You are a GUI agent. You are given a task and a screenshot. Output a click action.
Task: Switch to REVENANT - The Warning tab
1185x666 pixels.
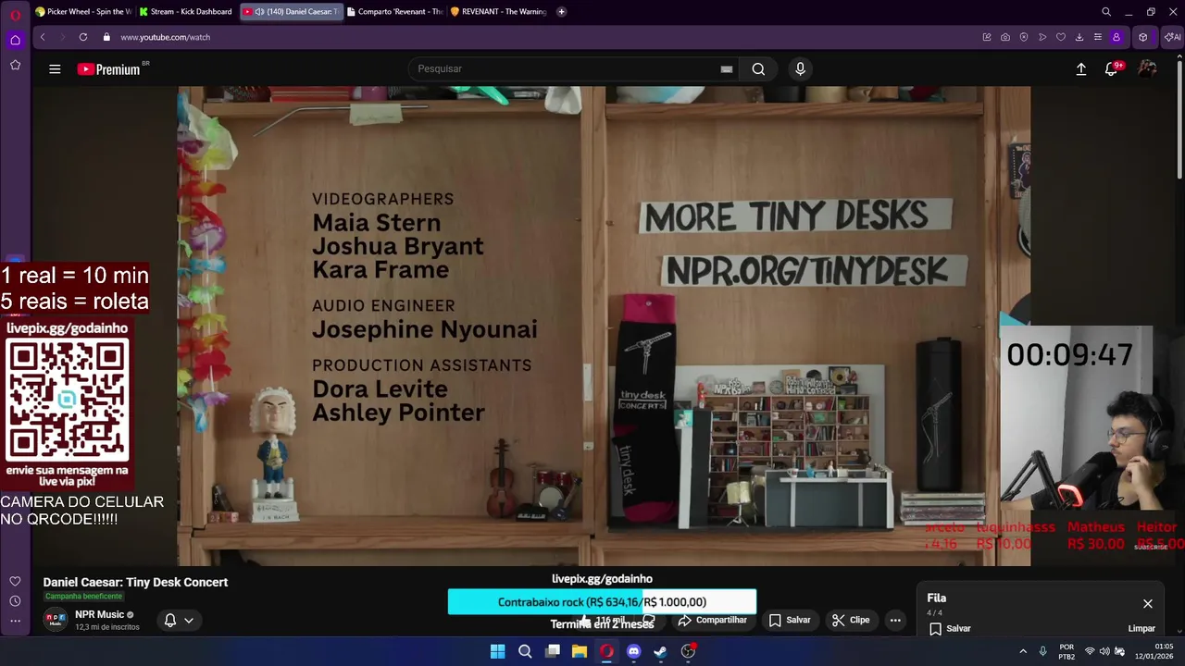pyautogui.click(x=498, y=12)
